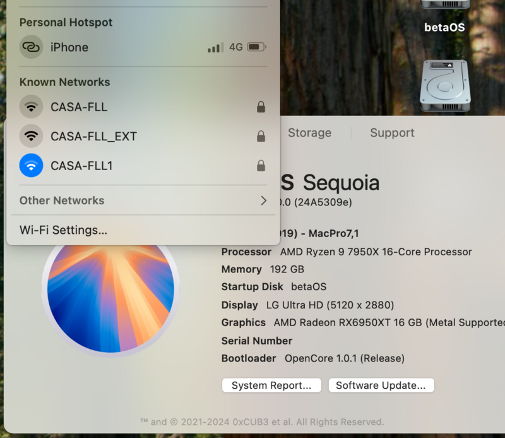Select the betaOS drive icon on desktop
Viewport: 505px width, 438px height.
point(445,4)
